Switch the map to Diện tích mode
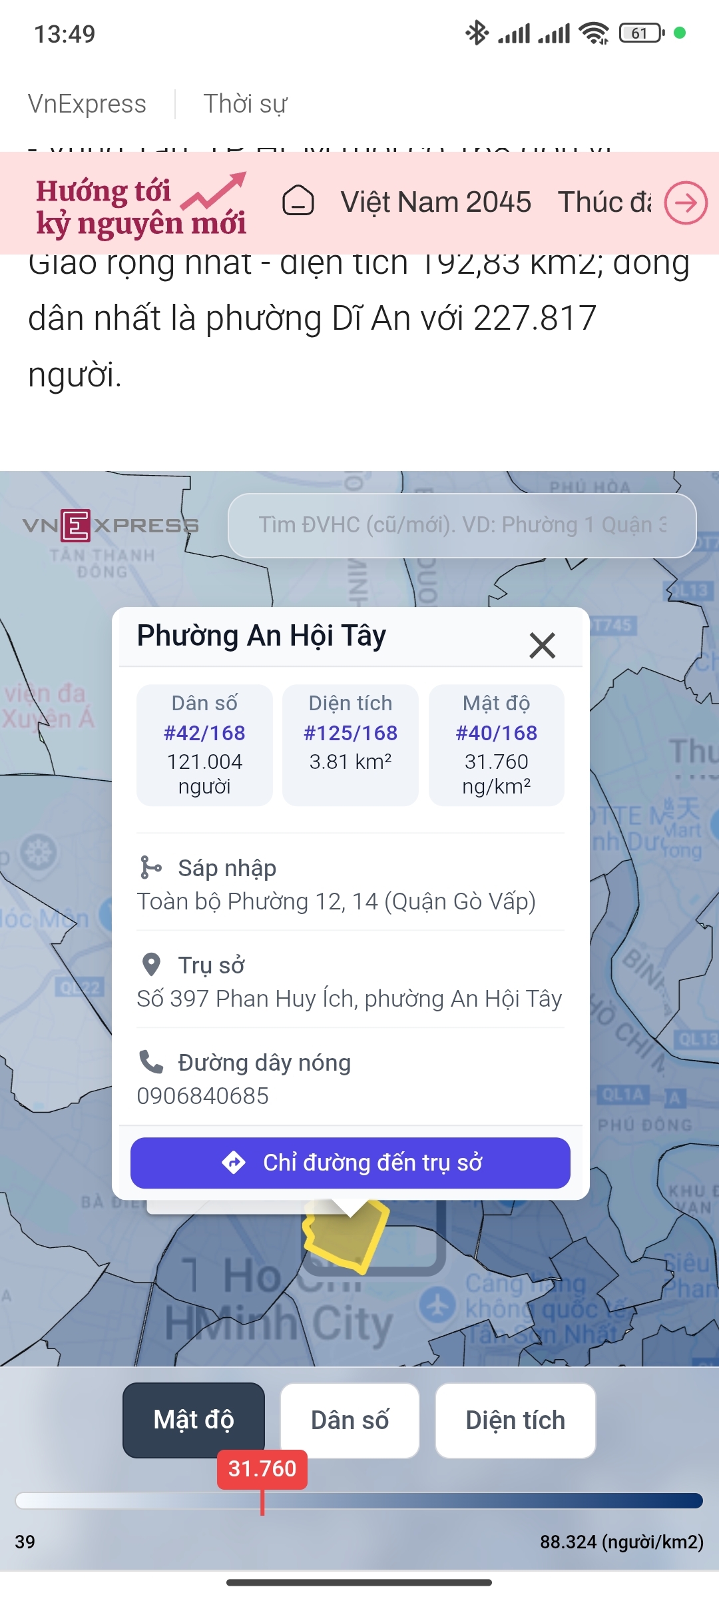Viewport: 719px width, 1599px height. click(515, 1420)
